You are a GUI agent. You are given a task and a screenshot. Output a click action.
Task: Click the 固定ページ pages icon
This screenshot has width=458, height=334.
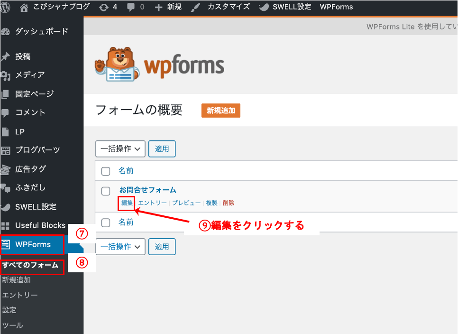[x=5, y=94]
